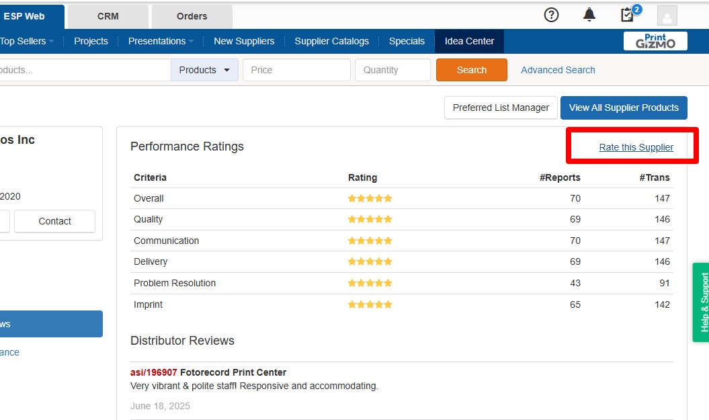This screenshot has height=420, width=709.
Task: Click the Fotorecord Print Center name
Action: click(233, 372)
